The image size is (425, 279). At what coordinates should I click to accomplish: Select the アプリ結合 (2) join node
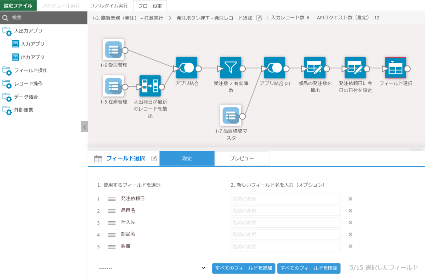(274, 68)
